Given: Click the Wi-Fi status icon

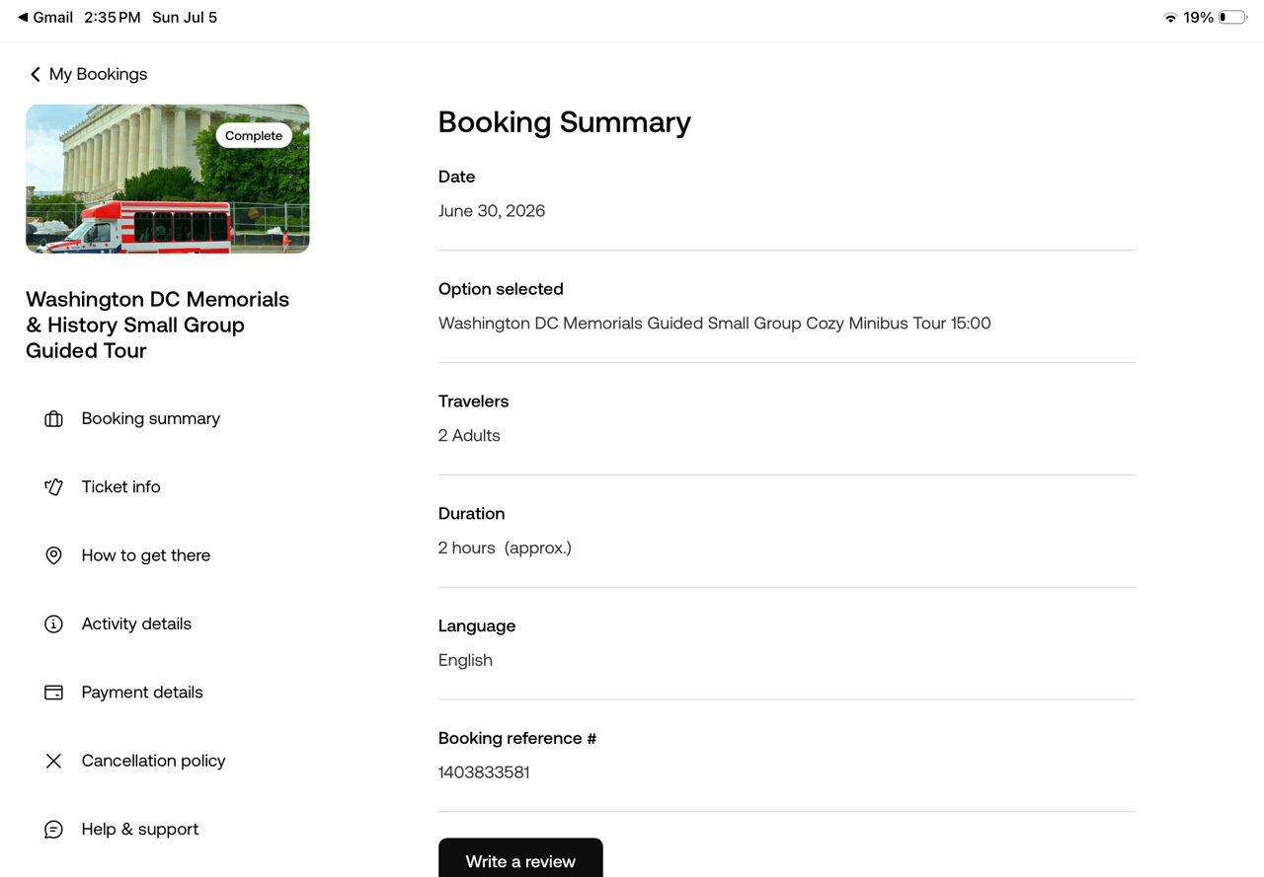Looking at the screenshot, I should coord(1170,18).
